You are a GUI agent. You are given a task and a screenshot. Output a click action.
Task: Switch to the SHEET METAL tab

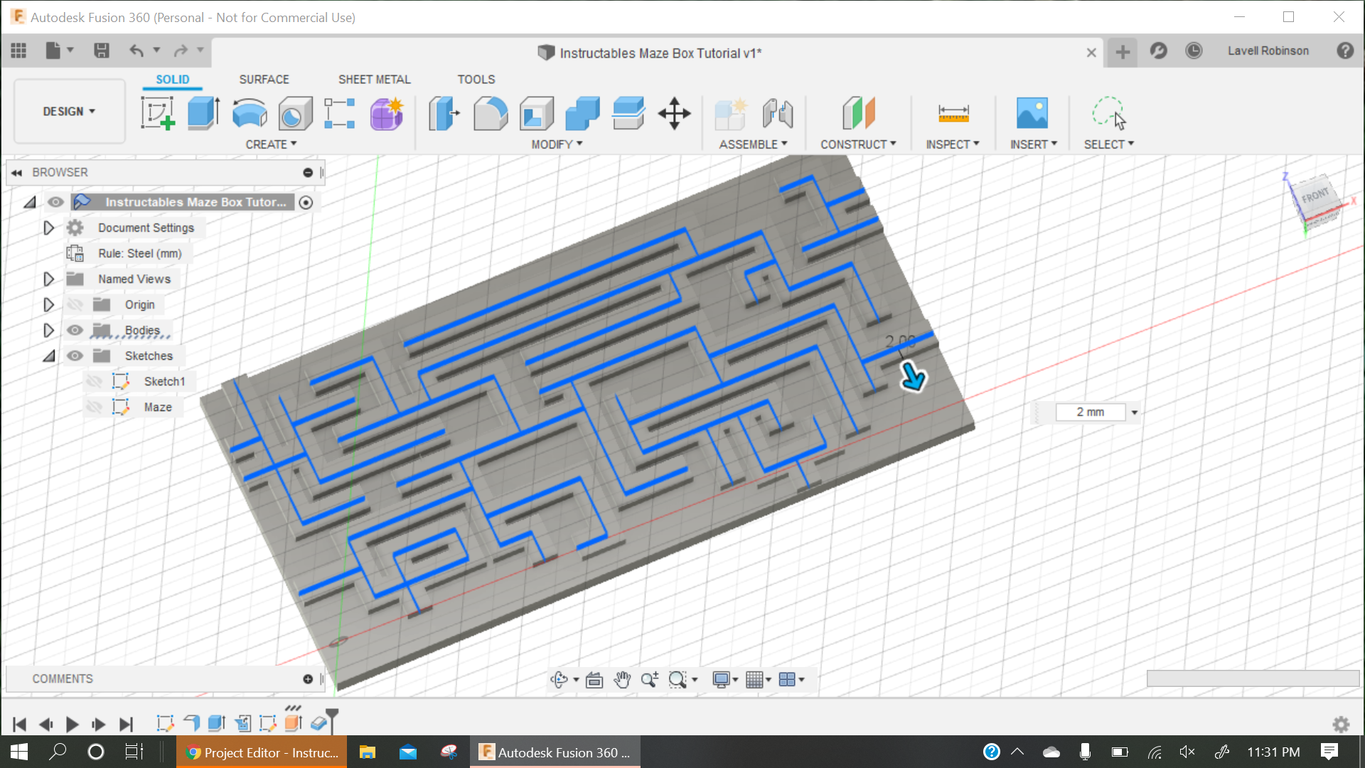pos(374,79)
